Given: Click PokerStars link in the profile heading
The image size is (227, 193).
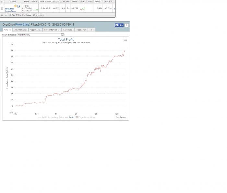Looking at the screenshot, I should point(22,24).
